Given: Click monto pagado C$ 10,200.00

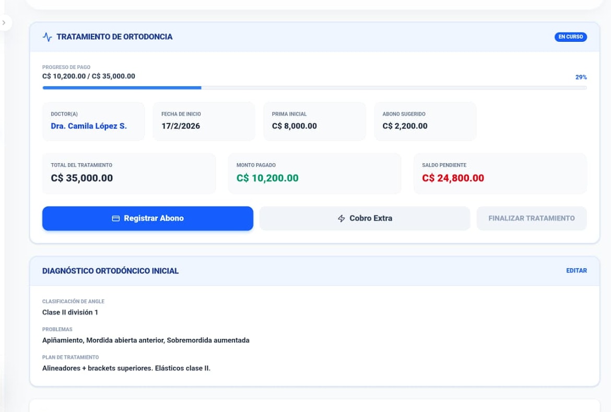Looking at the screenshot, I should point(267,178).
